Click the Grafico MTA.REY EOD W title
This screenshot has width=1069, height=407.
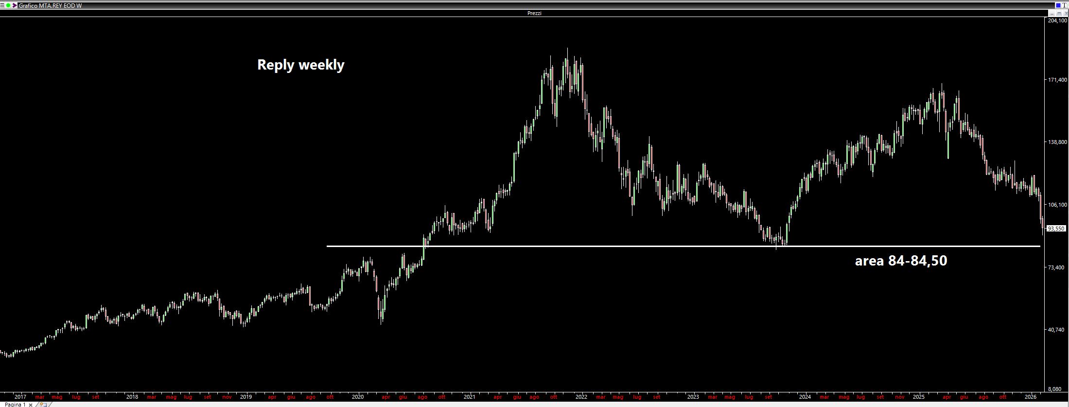pos(50,5)
